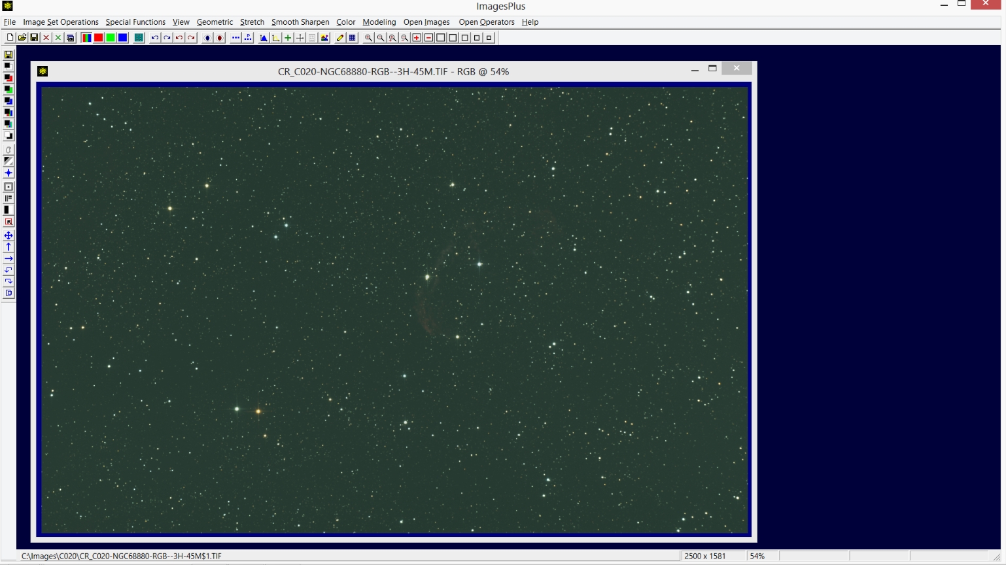
Task: Click the black crosshair toolbar icon
Action: tap(300, 38)
